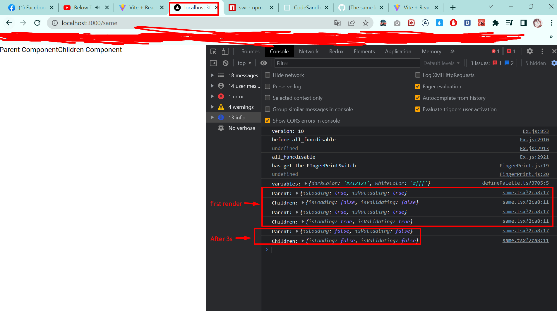The image size is (557, 311).
Task: Switch to the Network tab
Action: [309, 51]
